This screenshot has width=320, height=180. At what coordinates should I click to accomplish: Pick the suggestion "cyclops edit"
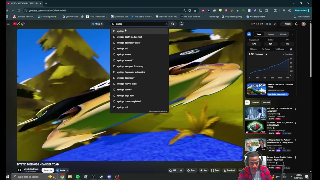click(139, 107)
